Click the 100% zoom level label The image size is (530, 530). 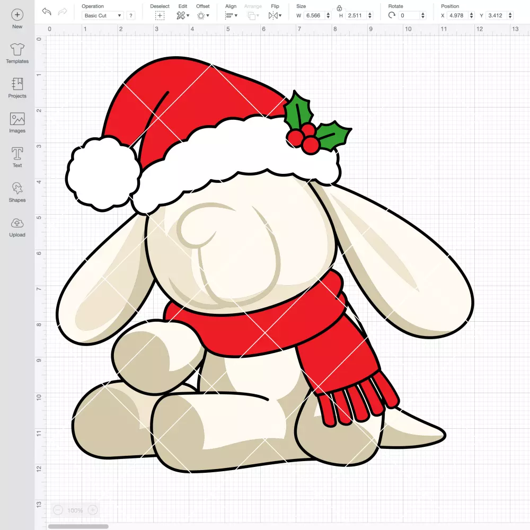click(x=75, y=510)
